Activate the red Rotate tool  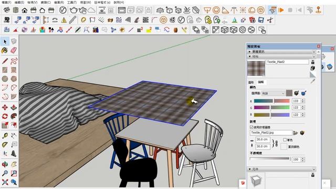pos(5,116)
